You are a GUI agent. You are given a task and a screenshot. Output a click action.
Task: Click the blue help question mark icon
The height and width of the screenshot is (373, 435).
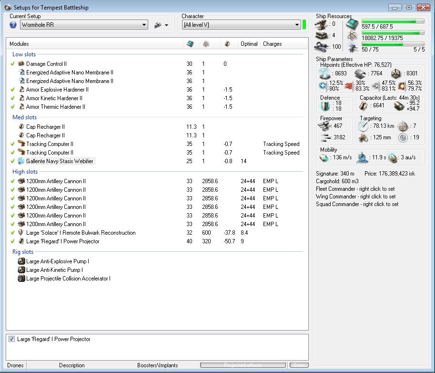[13, 25]
